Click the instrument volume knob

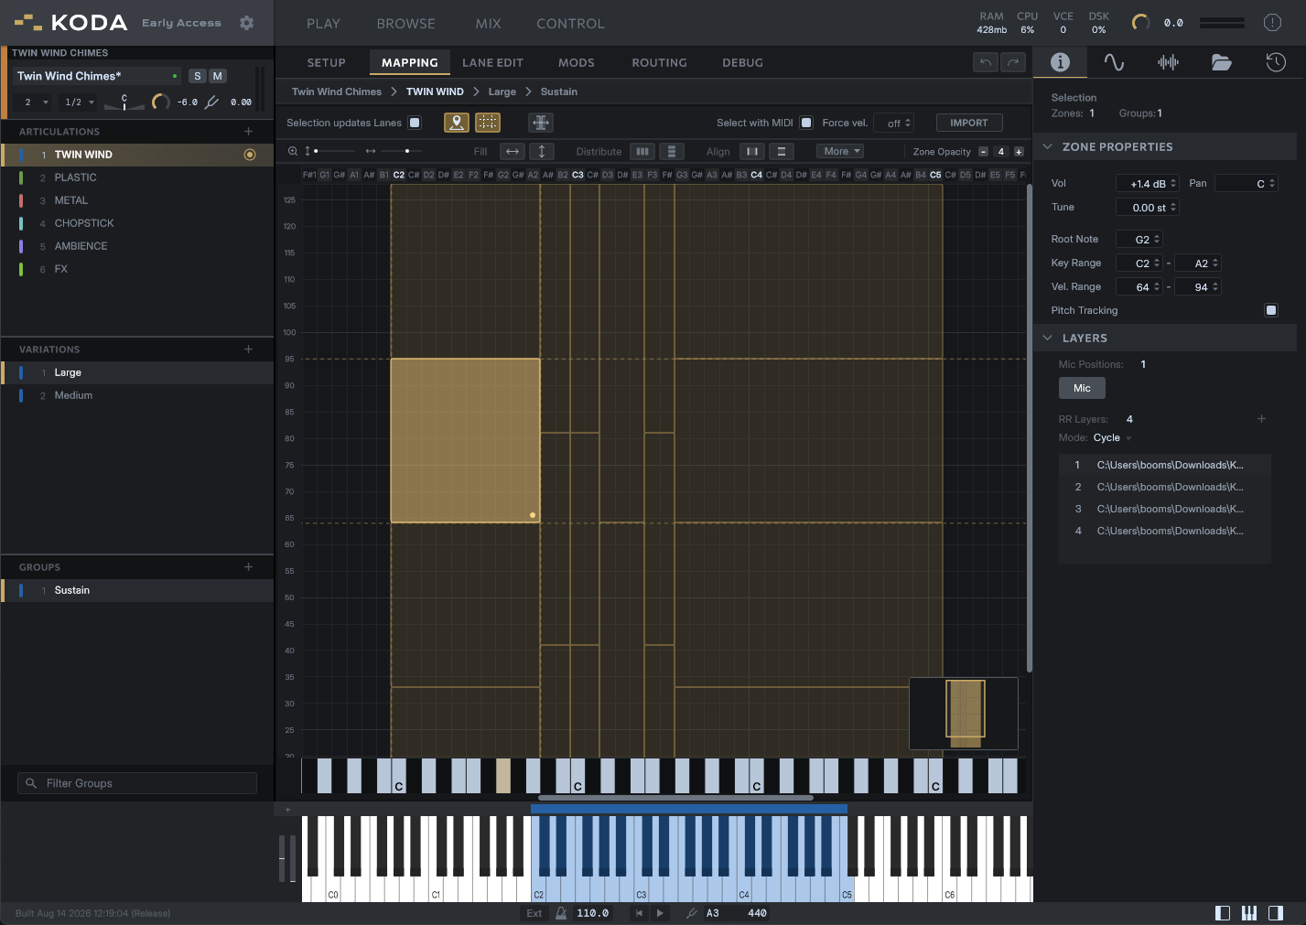(x=160, y=102)
